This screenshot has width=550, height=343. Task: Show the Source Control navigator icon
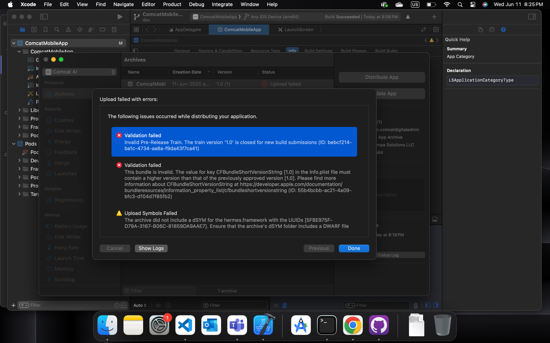[34, 29]
